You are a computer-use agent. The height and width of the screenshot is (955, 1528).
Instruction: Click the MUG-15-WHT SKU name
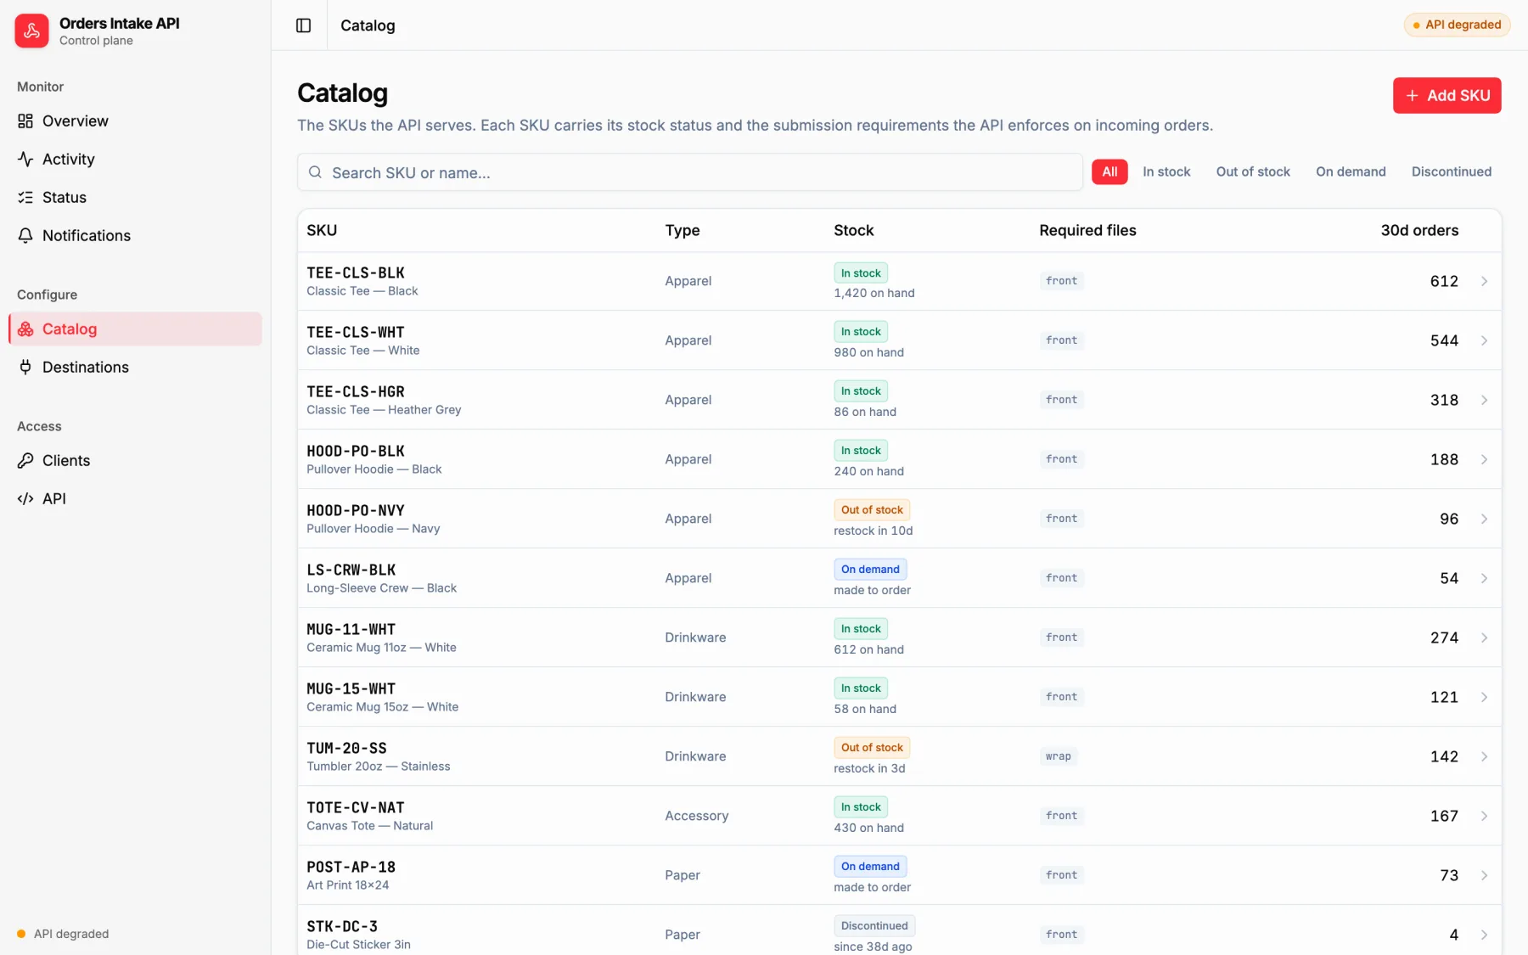351,688
